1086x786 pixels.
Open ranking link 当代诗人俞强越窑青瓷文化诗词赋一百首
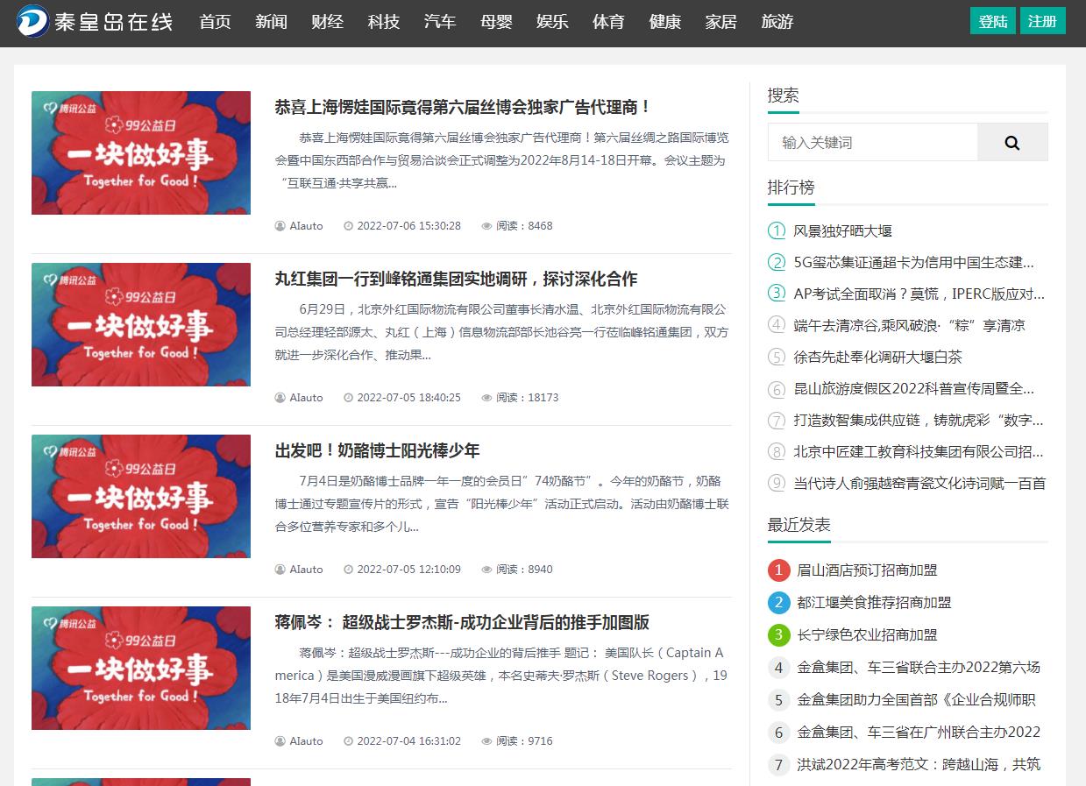919,483
